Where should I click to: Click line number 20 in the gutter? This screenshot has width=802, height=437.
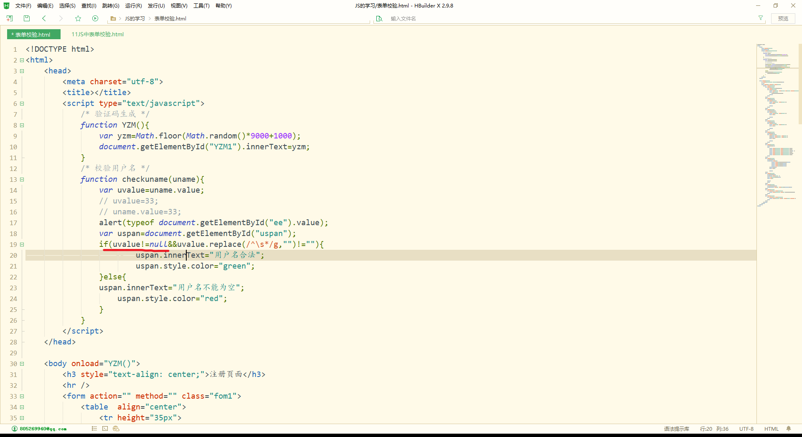point(13,255)
